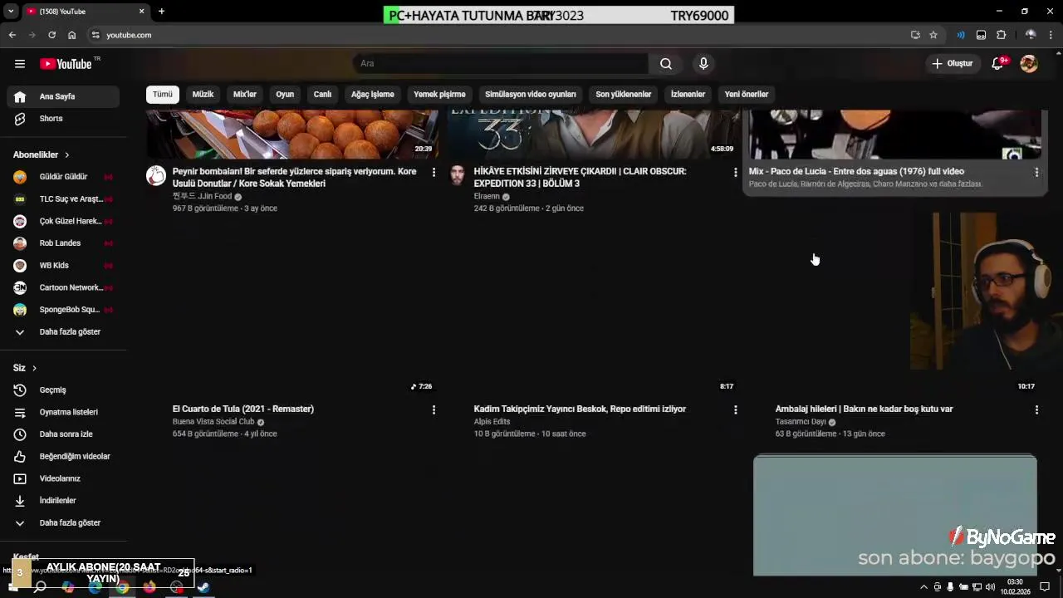Play the Peynir bombaları donut thumbnail

pos(293,133)
